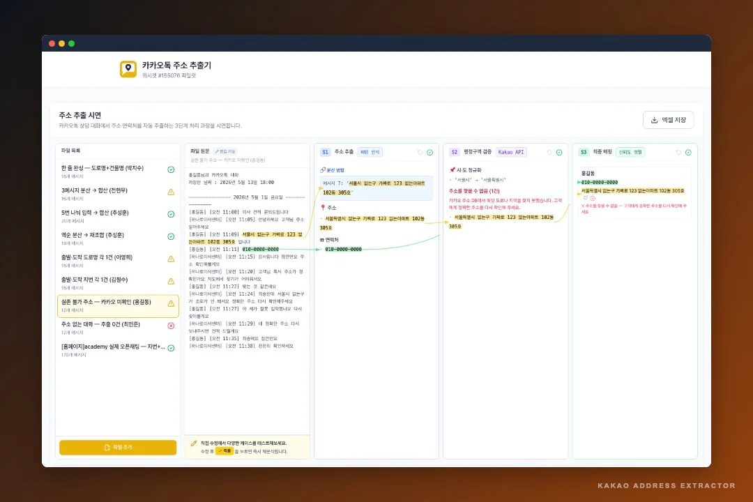Click the pushpin icon beside 시·도 정규화
The image size is (753, 502).
pyautogui.click(x=452, y=169)
